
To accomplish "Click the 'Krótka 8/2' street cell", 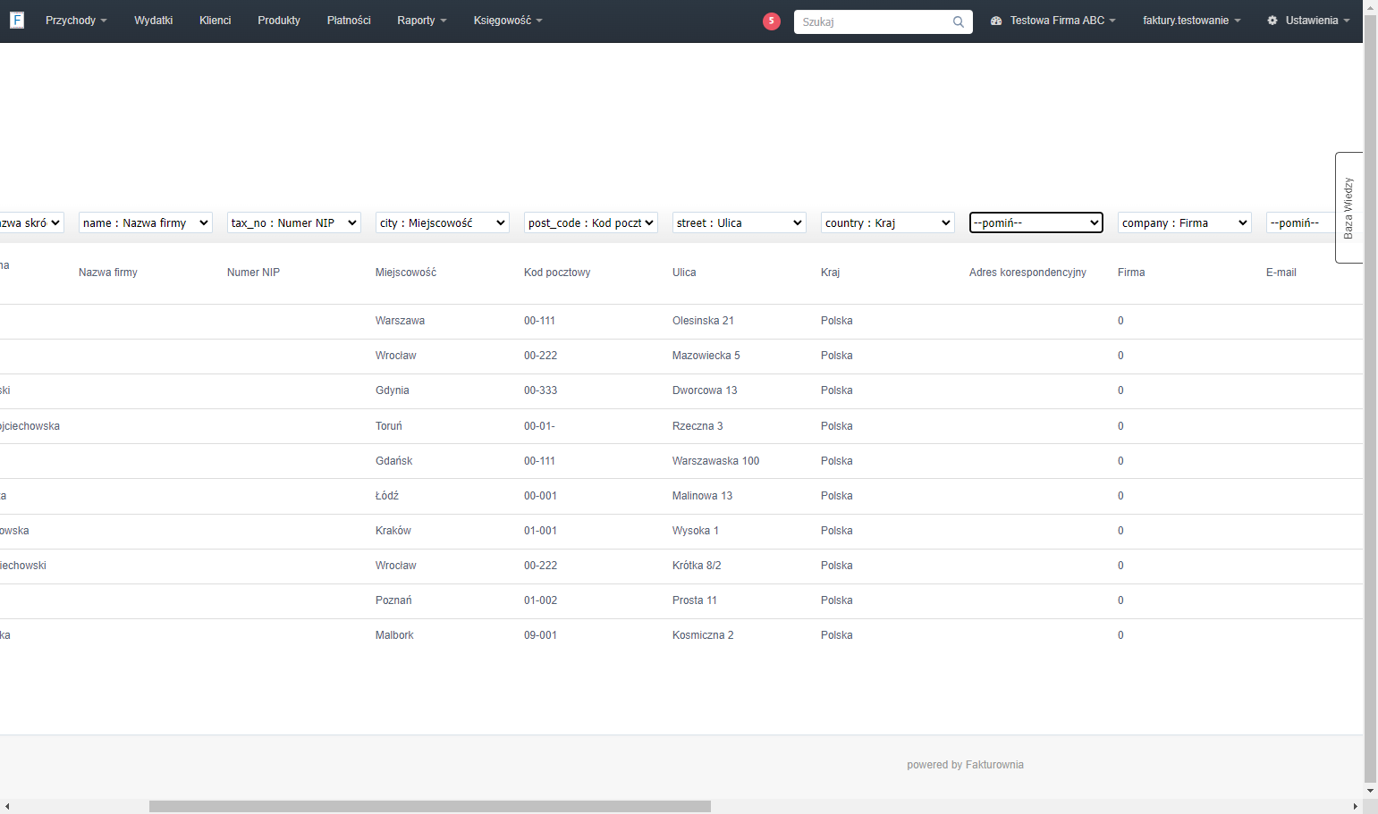I will (x=697, y=566).
